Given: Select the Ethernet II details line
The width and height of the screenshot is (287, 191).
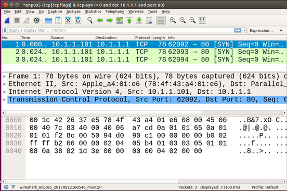Looking at the screenshot, I should [147, 84].
